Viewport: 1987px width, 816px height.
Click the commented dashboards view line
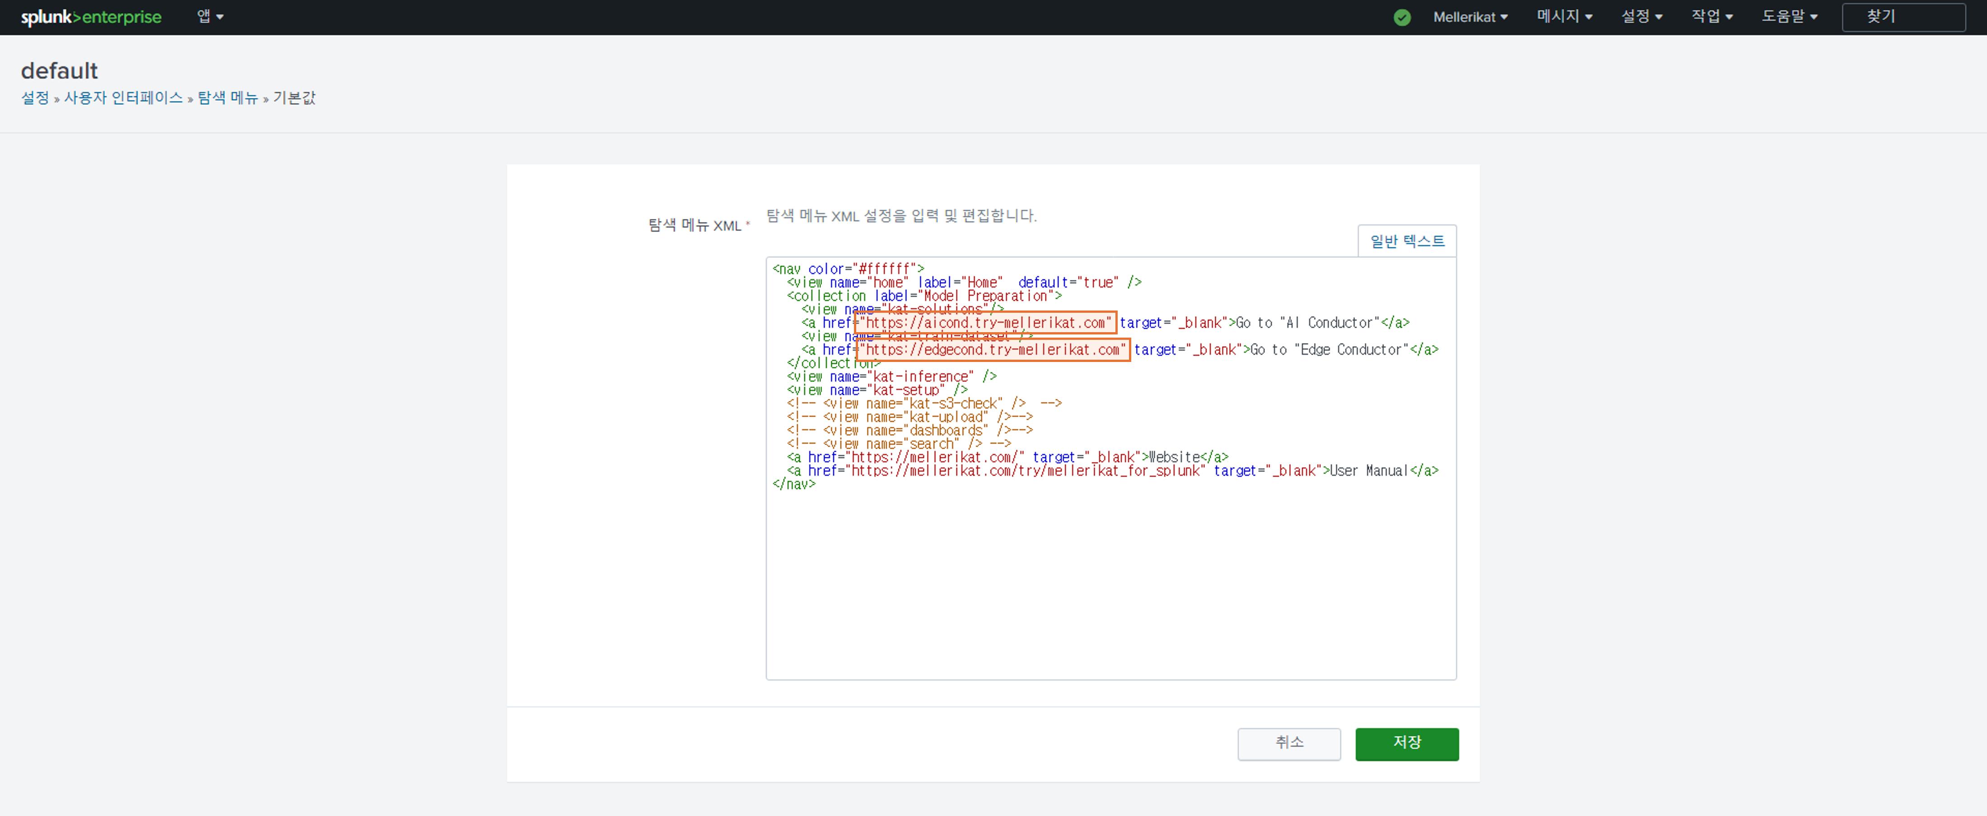click(x=910, y=431)
